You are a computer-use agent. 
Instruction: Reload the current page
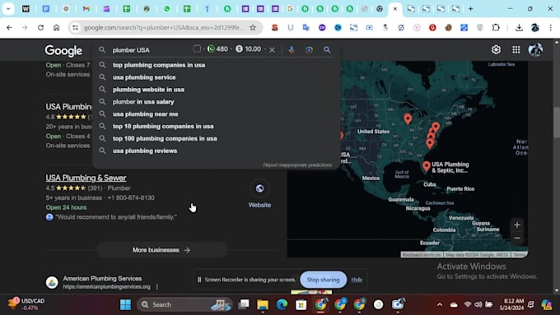40,27
